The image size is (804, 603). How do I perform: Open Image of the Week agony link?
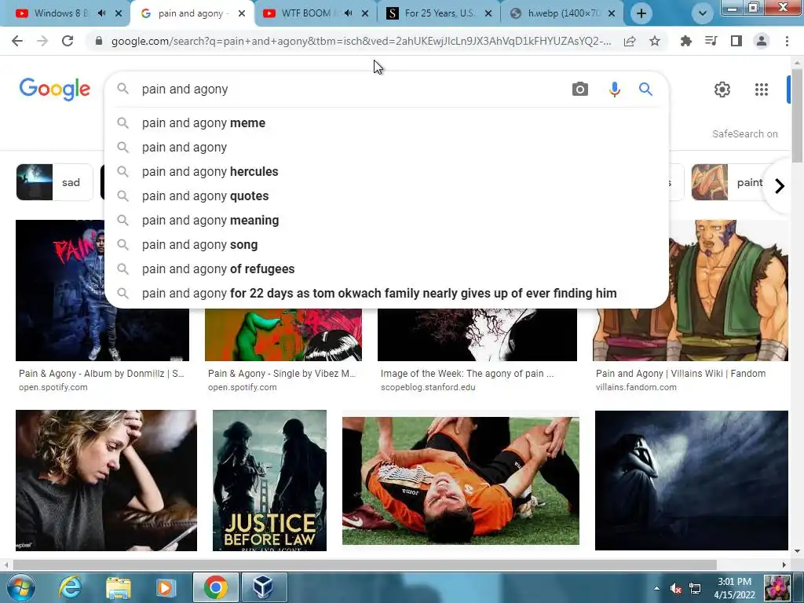click(x=467, y=374)
